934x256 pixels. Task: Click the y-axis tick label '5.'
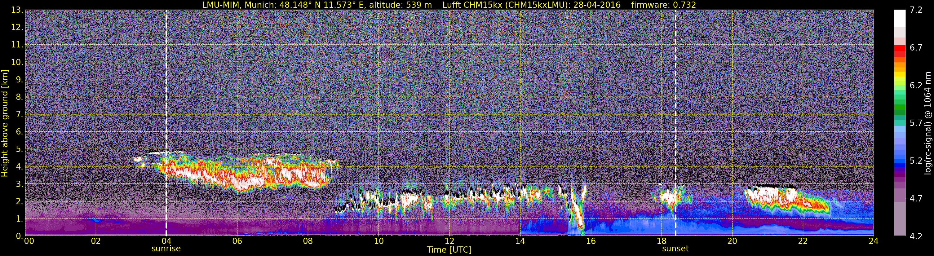(19, 149)
